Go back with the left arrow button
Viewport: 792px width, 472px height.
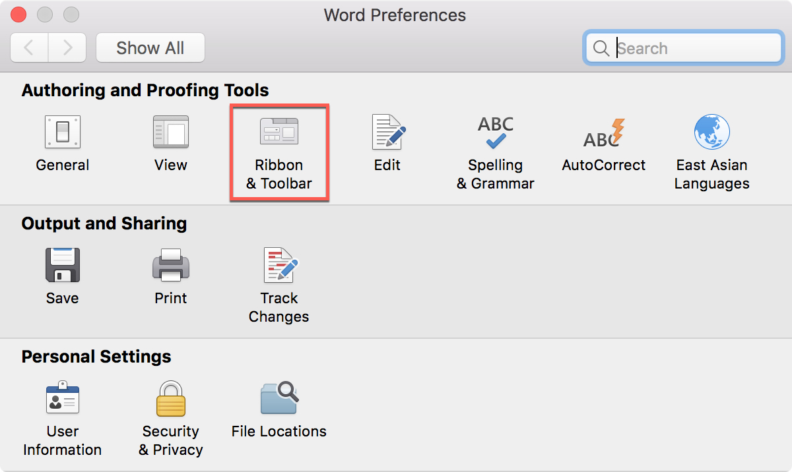point(29,48)
